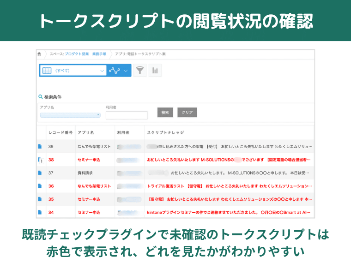Click セミナー申込 in record 35 row

click(x=89, y=199)
